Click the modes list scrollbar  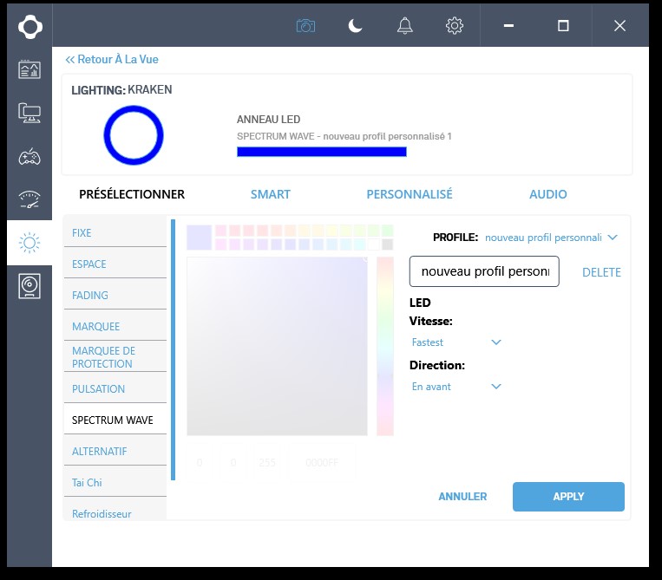(x=173, y=349)
